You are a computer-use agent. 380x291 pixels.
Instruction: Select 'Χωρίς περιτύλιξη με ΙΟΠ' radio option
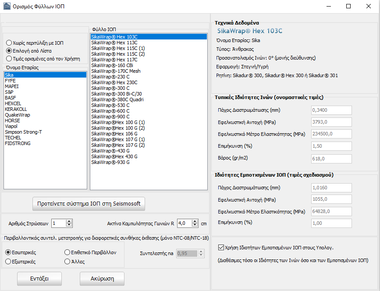tap(9, 43)
